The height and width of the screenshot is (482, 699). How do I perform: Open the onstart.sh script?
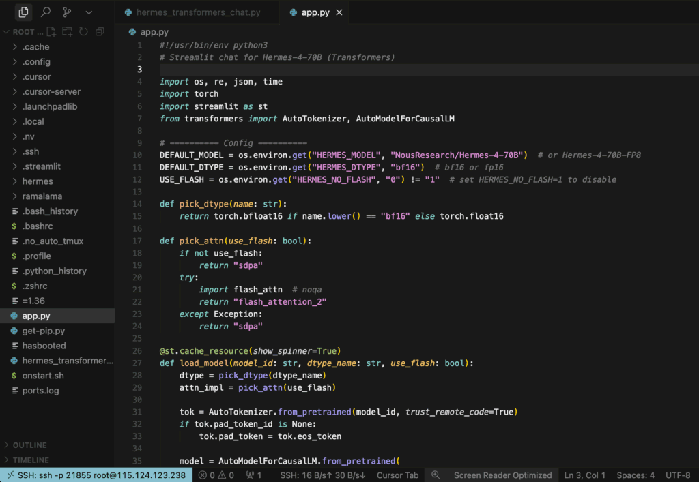[x=57, y=375]
